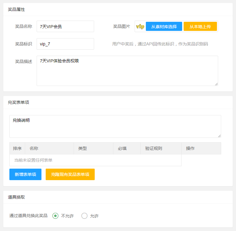
Task: Click the API标识 hint text
Action: pos(160,44)
